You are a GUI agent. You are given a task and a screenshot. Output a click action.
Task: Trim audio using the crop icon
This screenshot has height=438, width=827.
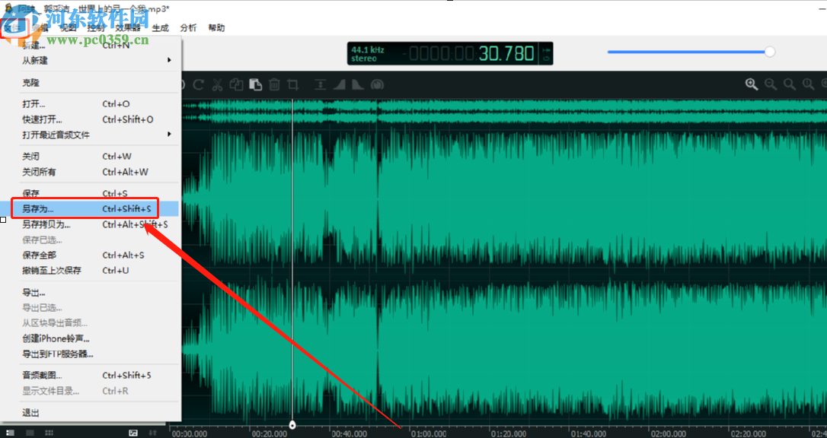click(294, 84)
